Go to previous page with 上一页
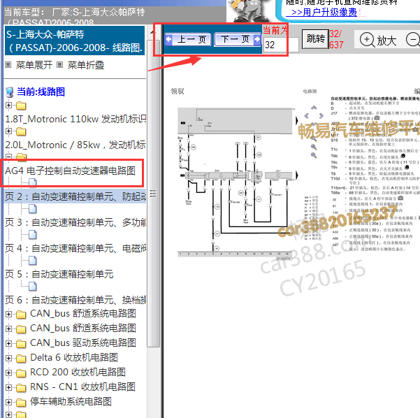 tap(188, 39)
